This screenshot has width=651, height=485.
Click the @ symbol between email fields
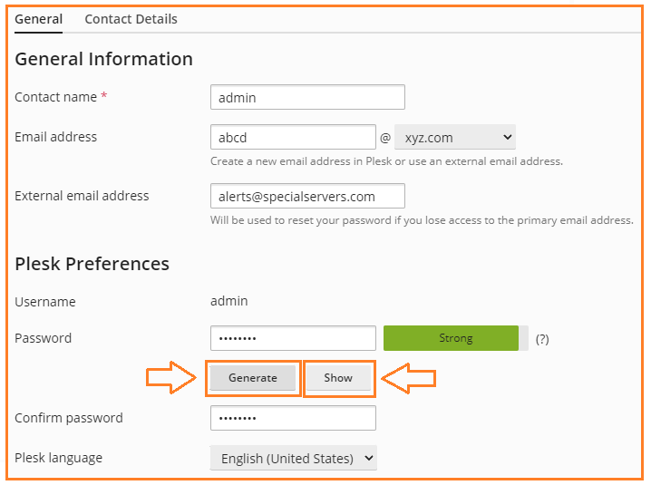tap(384, 138)
